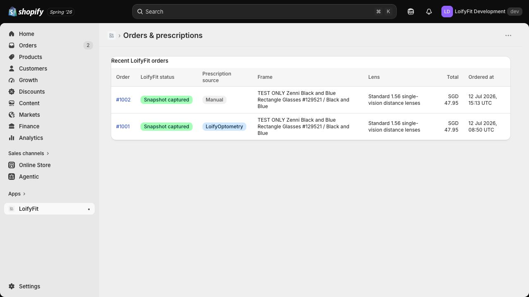Screen dimensions: 529x297
Task: Open order #1001 link
Action: point(123,127)
